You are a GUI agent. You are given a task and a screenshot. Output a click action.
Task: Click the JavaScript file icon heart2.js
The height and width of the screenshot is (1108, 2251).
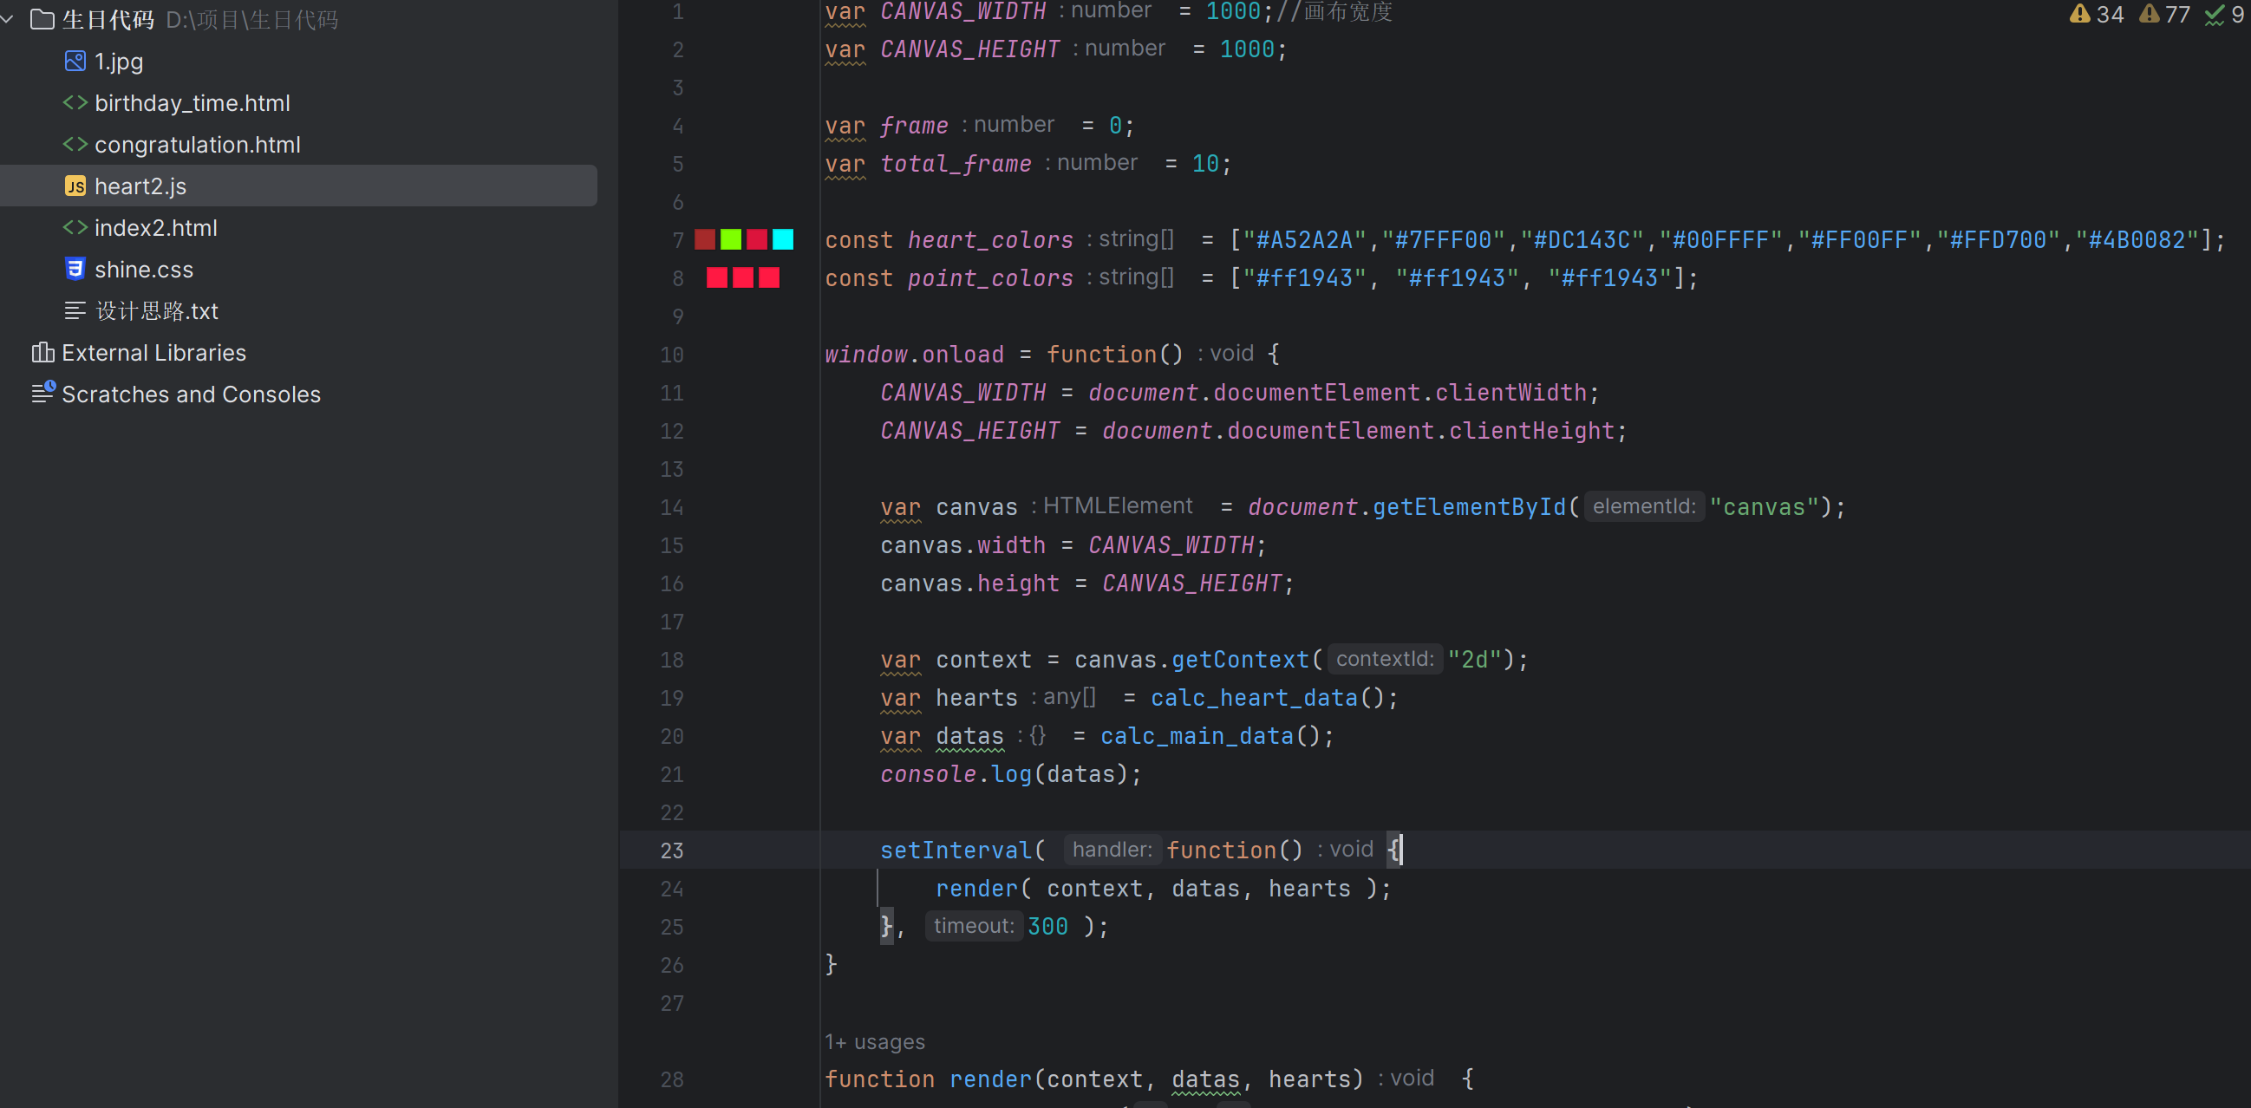click(76, 186)
